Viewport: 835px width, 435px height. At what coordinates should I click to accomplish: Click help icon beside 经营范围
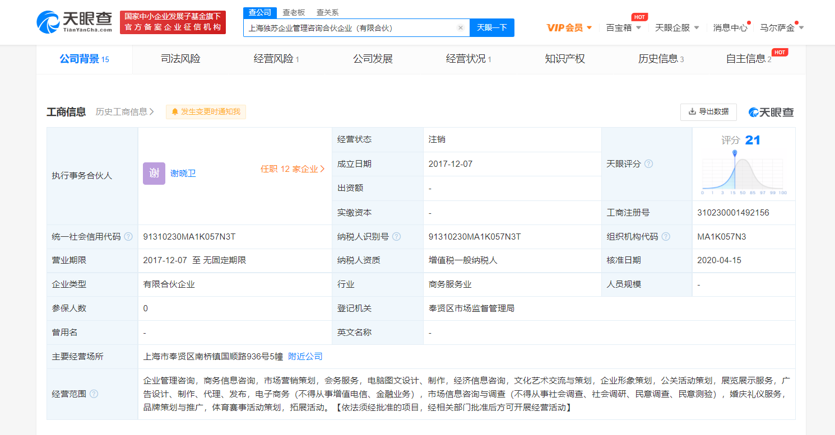point(94,394)
